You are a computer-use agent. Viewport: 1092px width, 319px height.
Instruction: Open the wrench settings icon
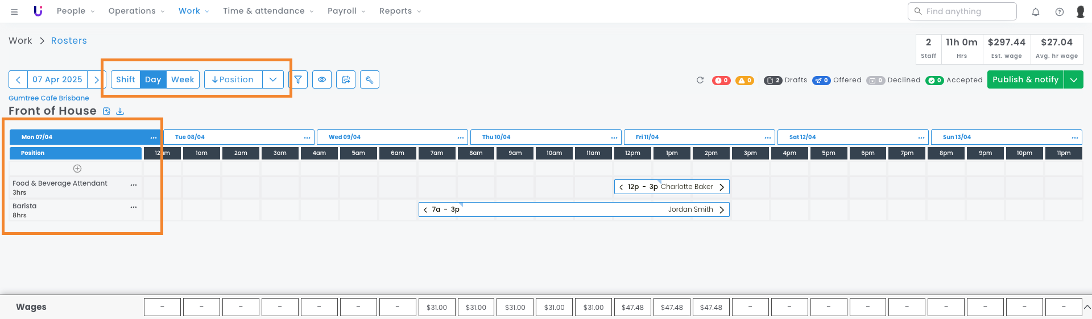click(x=370, y=79)
